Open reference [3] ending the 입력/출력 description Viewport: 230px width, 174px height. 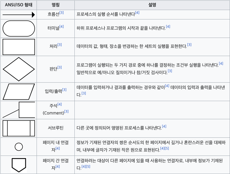coord(84,93)
